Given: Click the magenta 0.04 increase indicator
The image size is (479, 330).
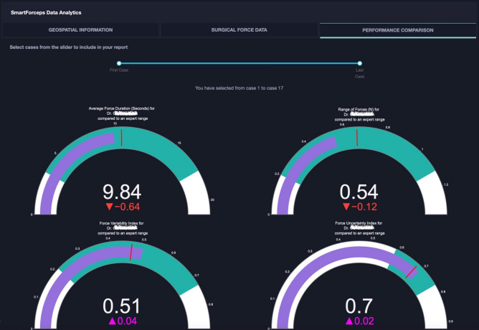Looking at the screenshot, I should click(122, 322).
